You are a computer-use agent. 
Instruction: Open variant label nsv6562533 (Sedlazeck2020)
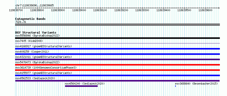tap(35, 78)
